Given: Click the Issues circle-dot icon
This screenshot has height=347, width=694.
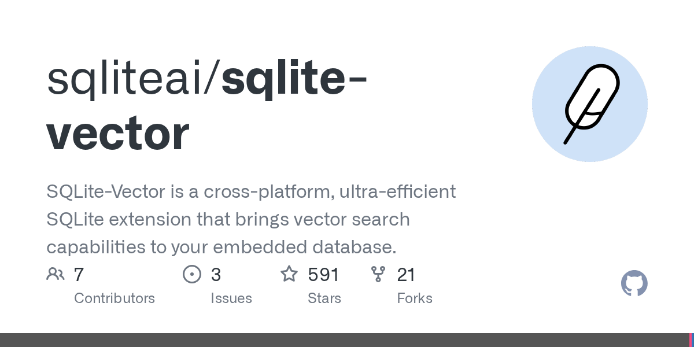Looking at the screenshot, I should pyautogui.click(x=191, y=274).
